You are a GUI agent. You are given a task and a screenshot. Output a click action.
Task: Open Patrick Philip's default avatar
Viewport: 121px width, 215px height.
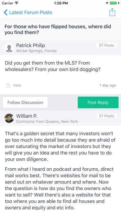pyautogui.click(x=9, y=48)
